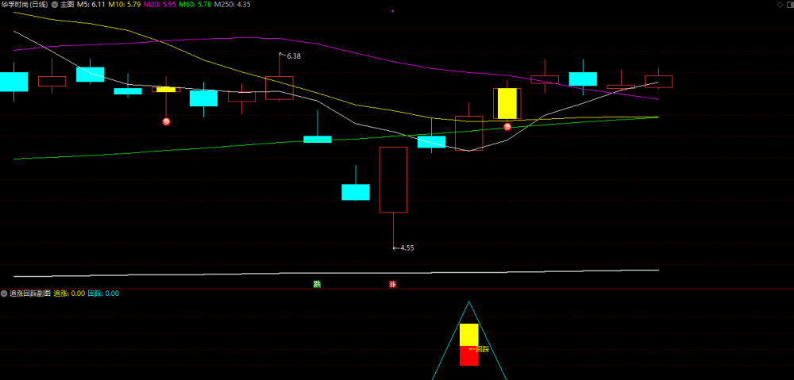The image size is (794, 380).
Task: Click the red 多 marker under yellow candle
Action: click(x=507, y=127)
